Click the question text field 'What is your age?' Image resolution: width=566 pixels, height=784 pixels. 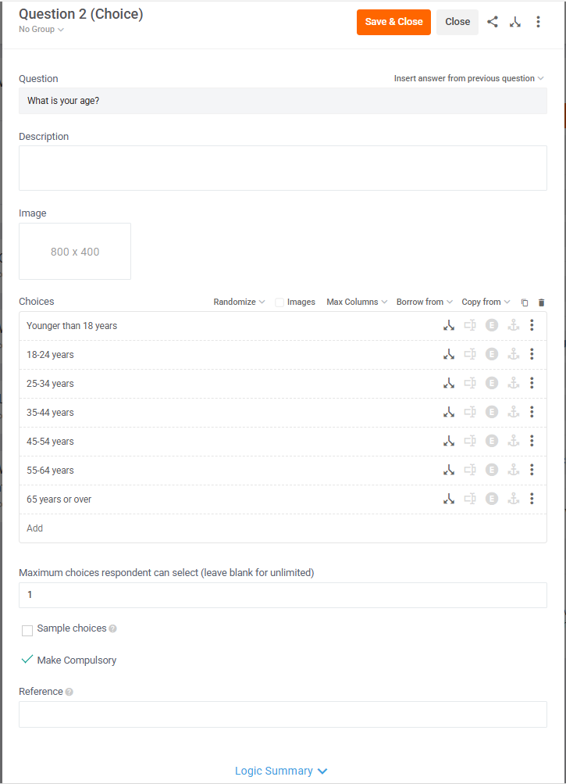(x=283, y=101)
